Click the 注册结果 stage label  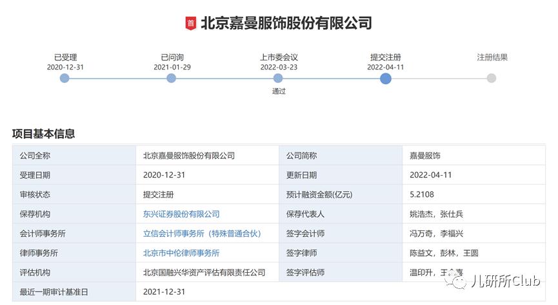coord(492,57)
